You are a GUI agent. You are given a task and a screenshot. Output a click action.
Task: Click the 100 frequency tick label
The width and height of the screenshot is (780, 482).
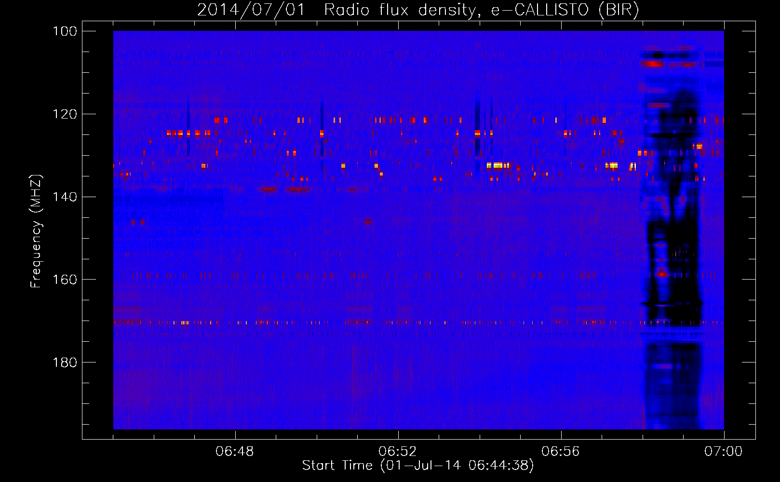click(65, 31)
